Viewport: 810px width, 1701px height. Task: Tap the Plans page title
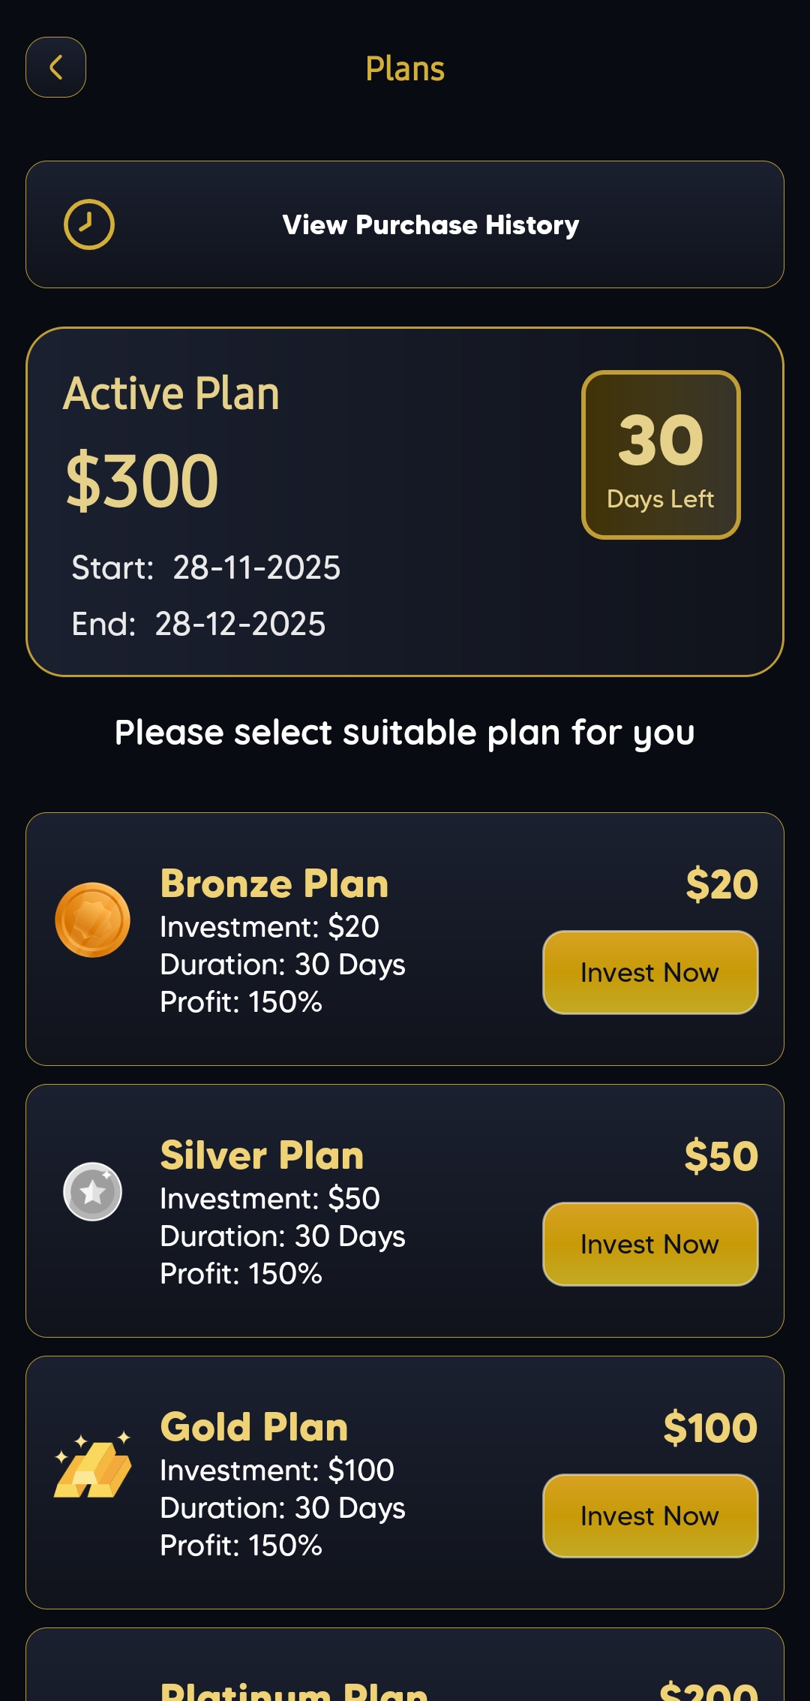tap(405, 68)
